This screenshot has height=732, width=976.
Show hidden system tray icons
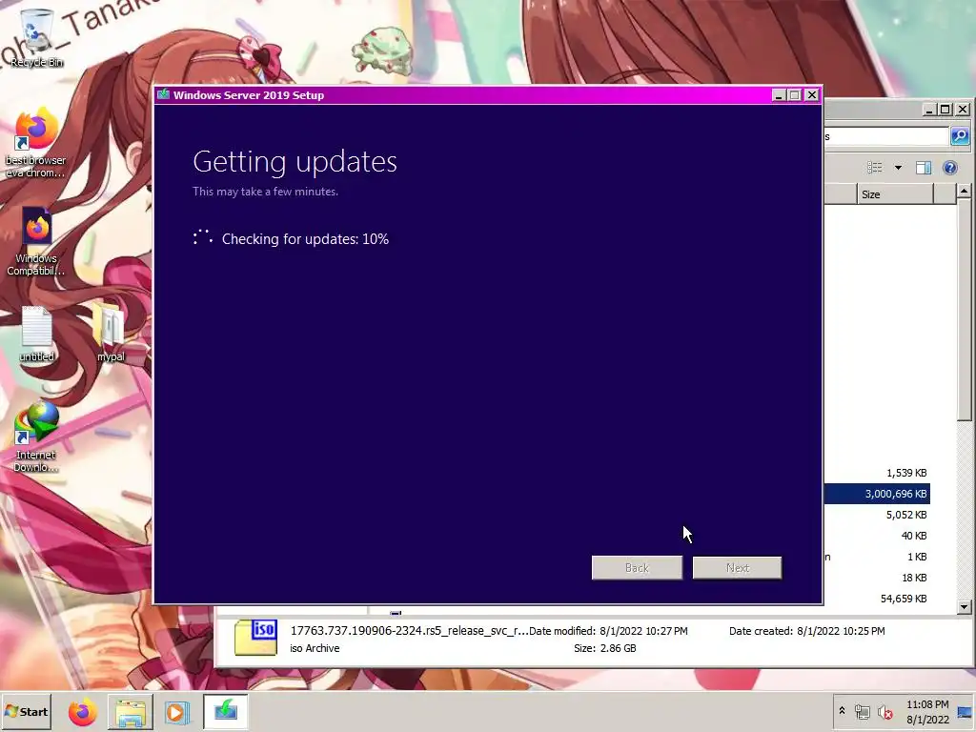pos(843,711)
